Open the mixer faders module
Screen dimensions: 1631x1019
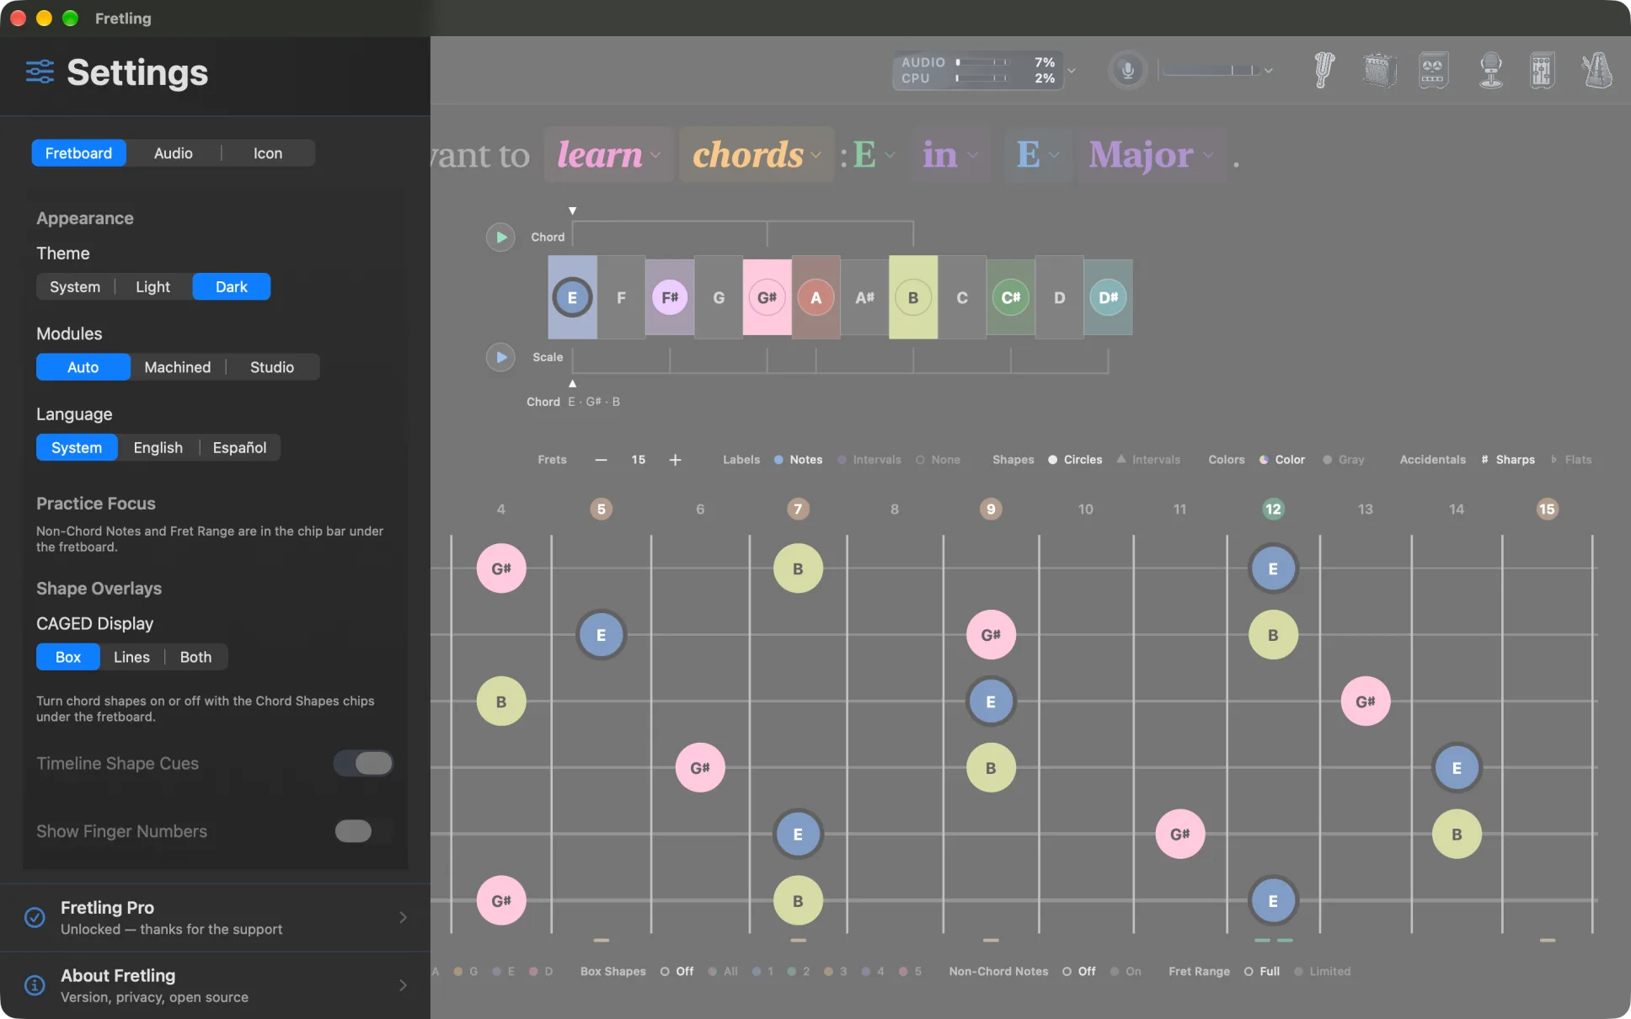(x=1542, y=70)
